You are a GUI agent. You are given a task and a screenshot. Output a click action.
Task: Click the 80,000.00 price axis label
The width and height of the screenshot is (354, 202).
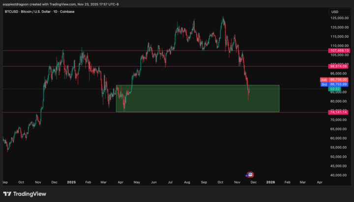point(338,101)
